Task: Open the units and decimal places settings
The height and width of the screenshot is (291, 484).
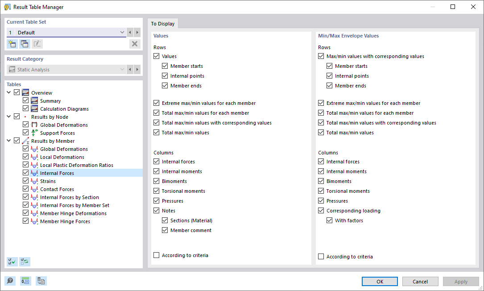Action: [25, 281]
